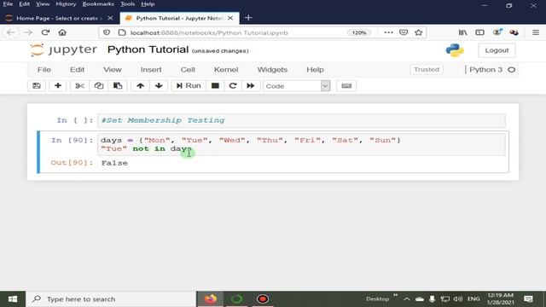Open the Widgets menu
This screenshot has width=546, height=307.
click(x=272, y=70)
